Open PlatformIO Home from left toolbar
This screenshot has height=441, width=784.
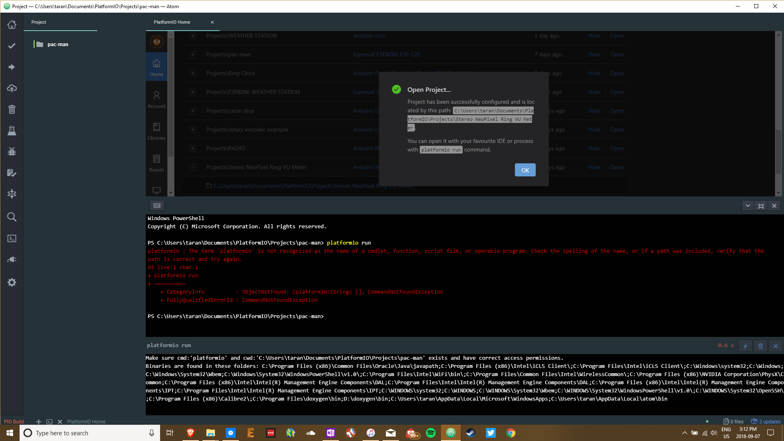(12, 24)
